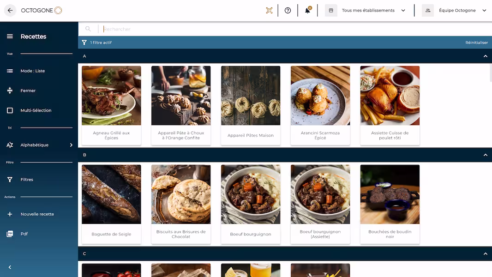Open Tous mes établissements dropdown
This screenshot has height=277, width=492.
367,10
